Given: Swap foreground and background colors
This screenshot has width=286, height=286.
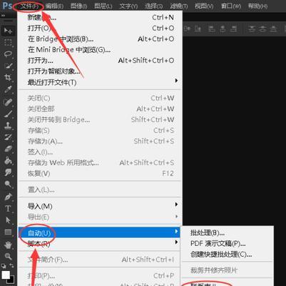Looking at the screenshot, I should (x=11, y=265).
